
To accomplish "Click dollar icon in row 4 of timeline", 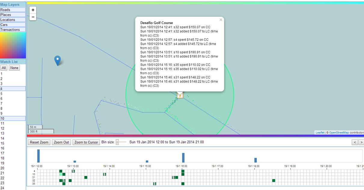I will [x=73, y=171].
